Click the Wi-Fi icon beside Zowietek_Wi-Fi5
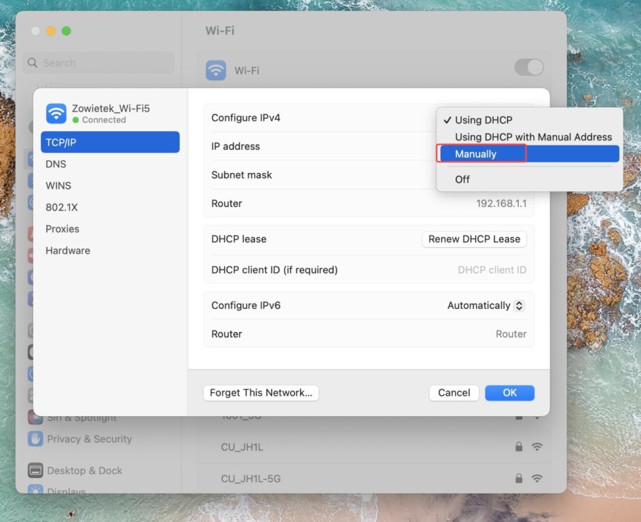Screen dimensions: 641x522 [x=56, y=113]
